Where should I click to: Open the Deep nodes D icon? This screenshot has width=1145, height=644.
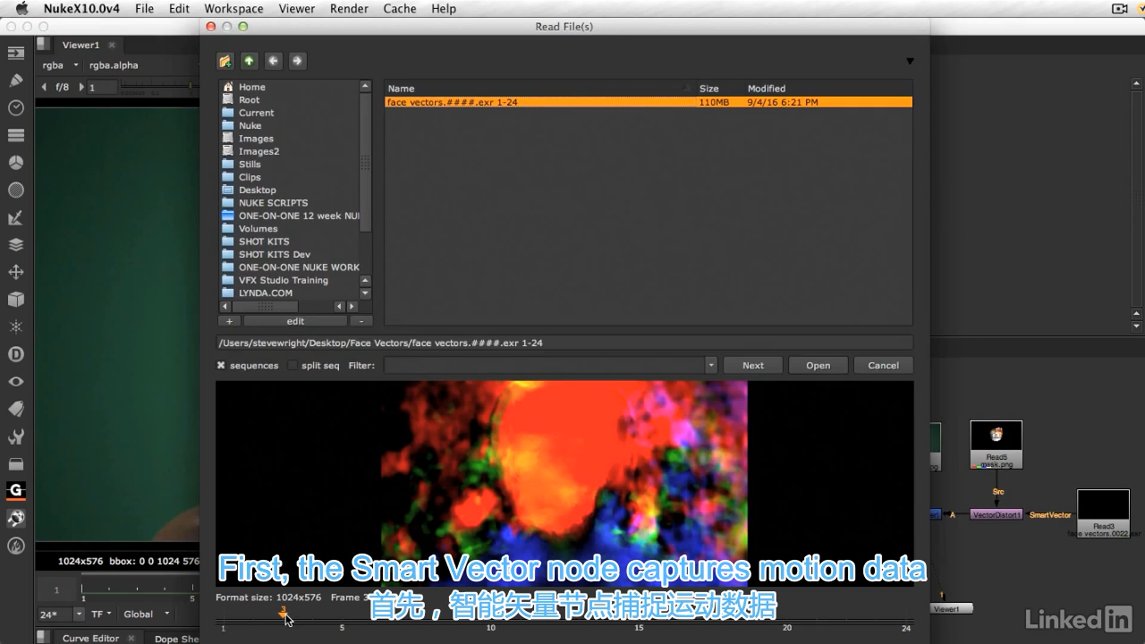(16, 354)
